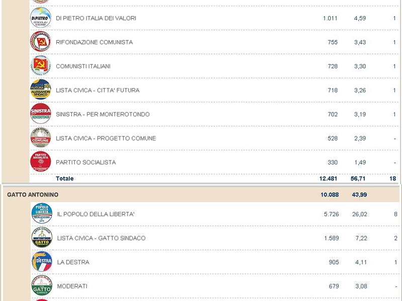Click the Il Popolo della Libertà logo

(x=42, y=214)
